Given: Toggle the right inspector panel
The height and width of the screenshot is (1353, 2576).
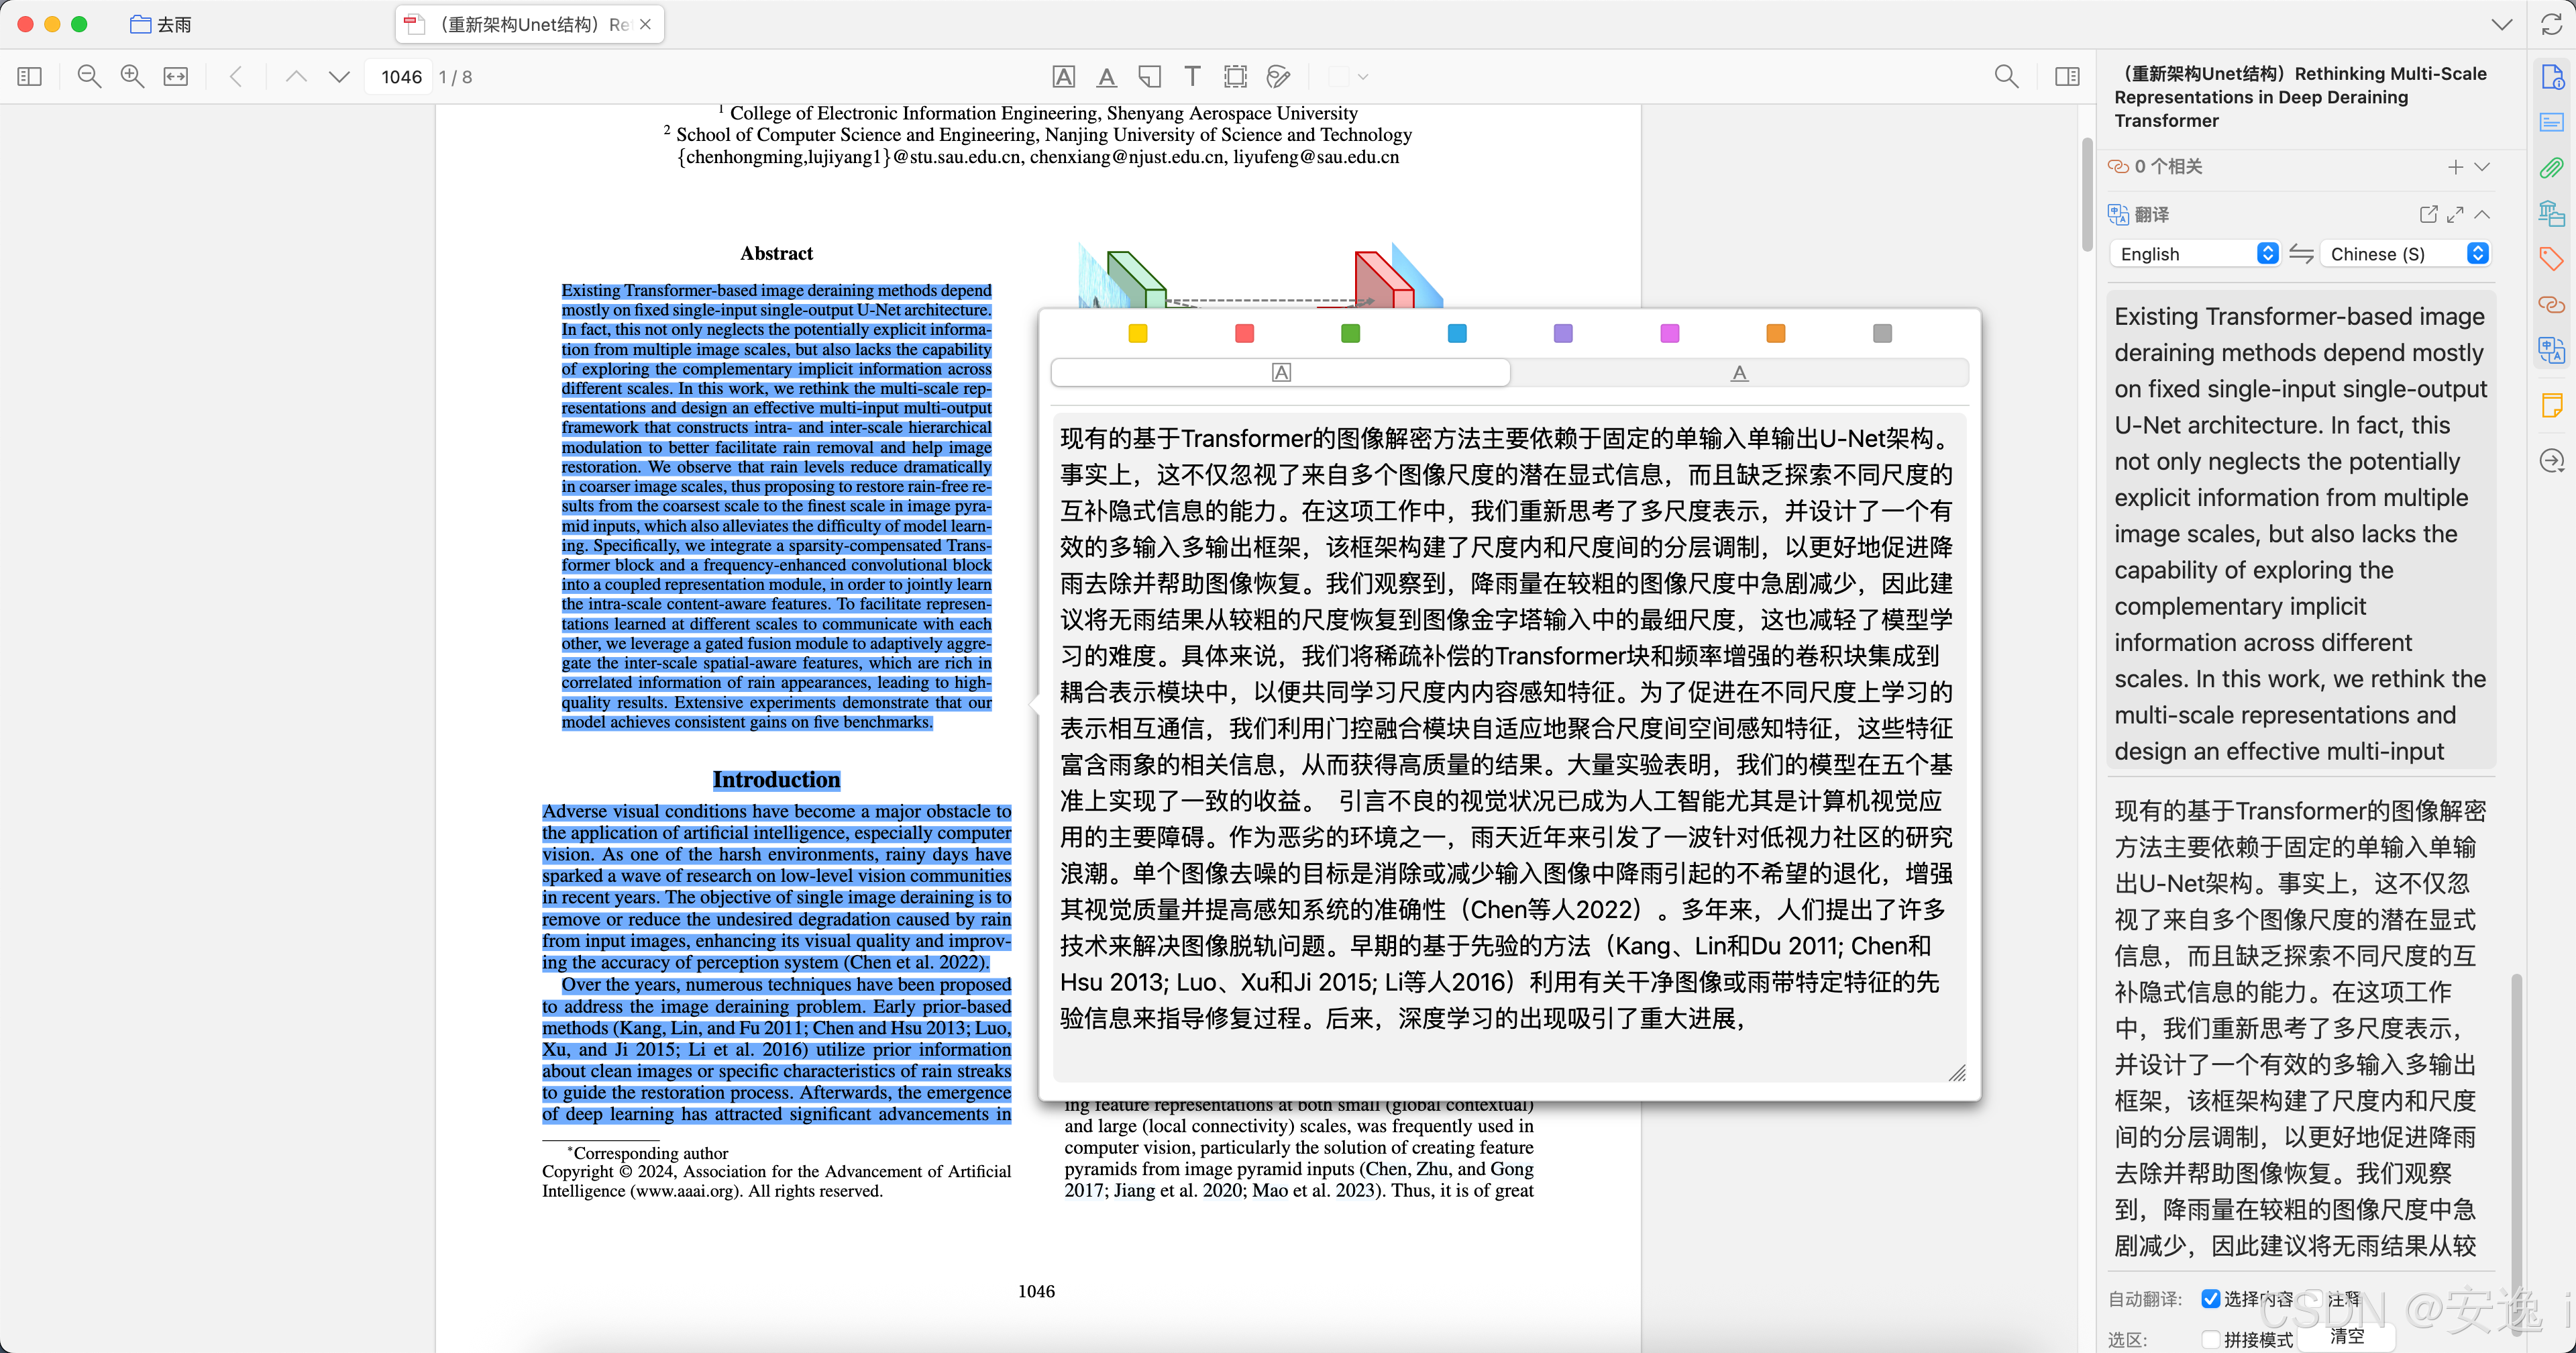Looking at the screenshot, I should (x=2067, y=77).
